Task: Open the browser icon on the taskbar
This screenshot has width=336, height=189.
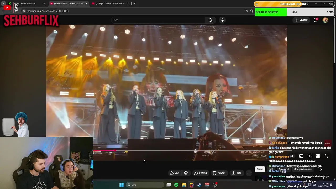Action: tap(191, 185)
